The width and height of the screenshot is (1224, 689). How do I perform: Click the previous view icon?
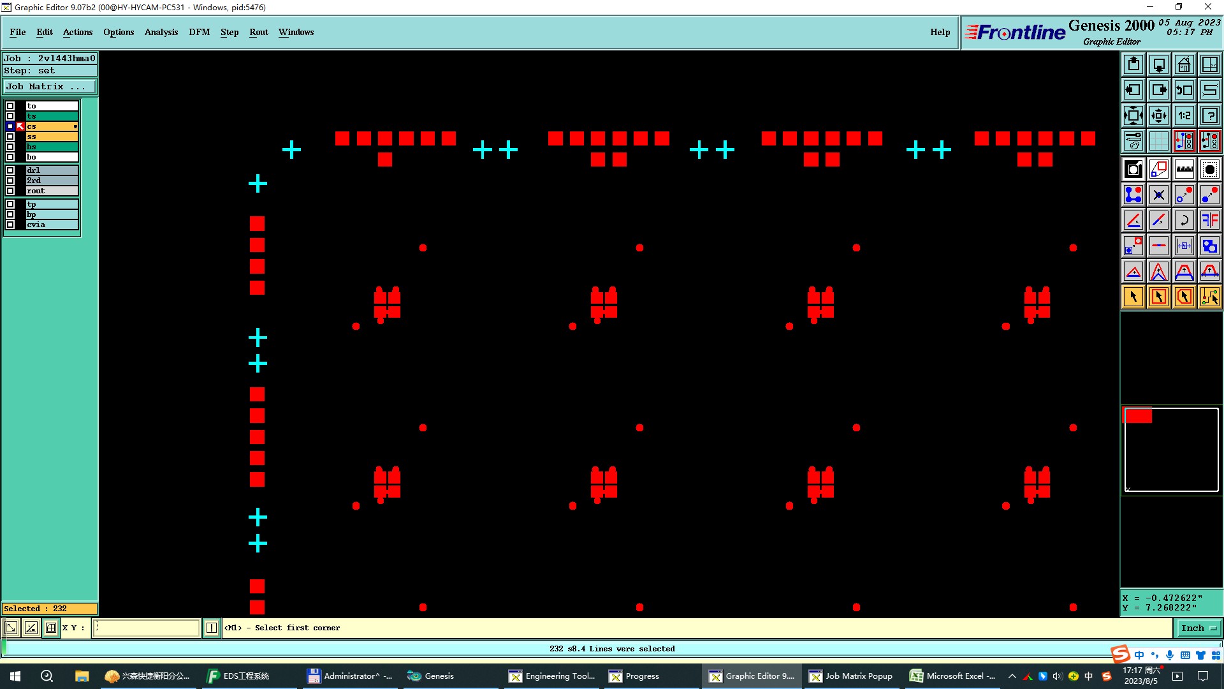1184,90
